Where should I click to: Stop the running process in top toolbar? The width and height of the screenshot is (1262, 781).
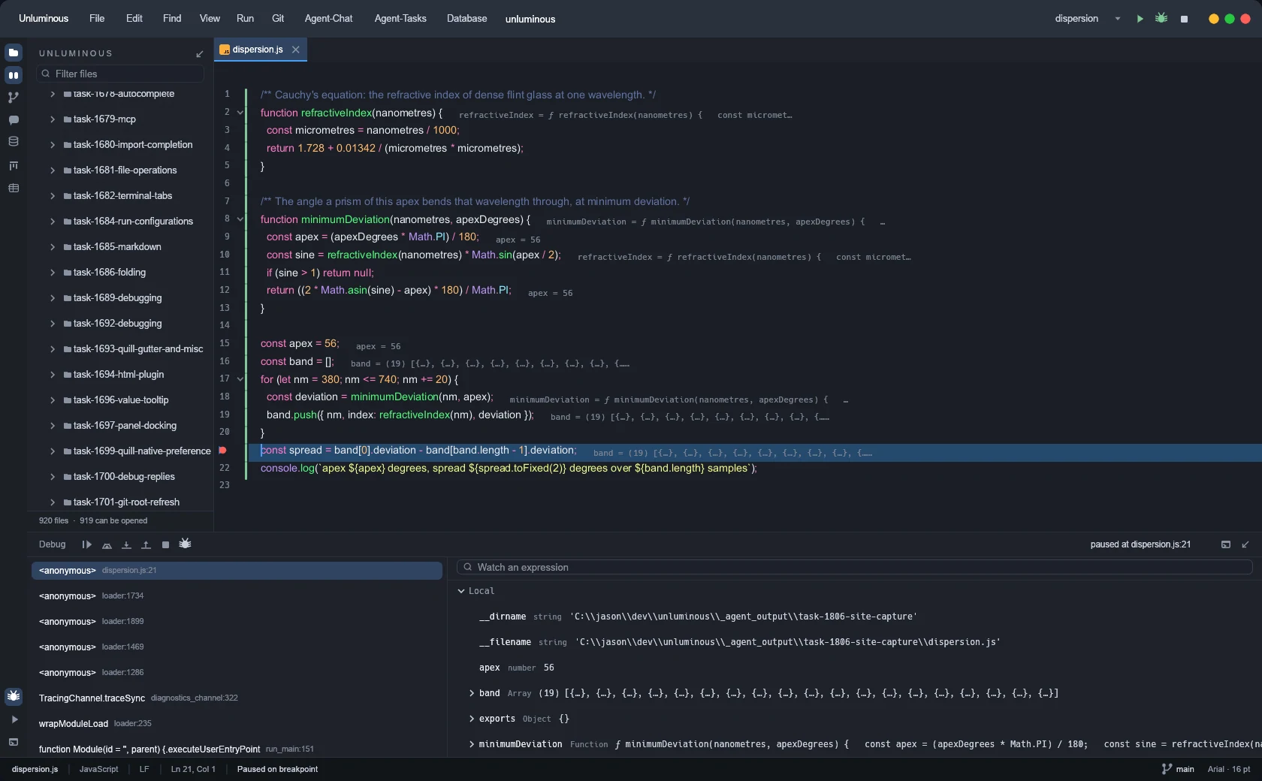1184,19
